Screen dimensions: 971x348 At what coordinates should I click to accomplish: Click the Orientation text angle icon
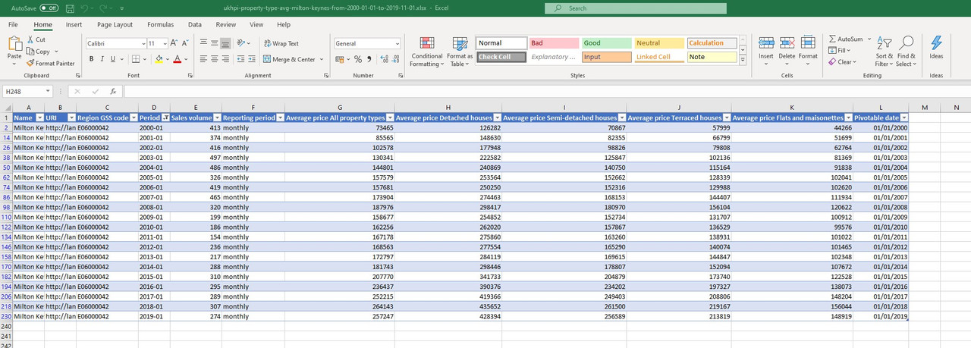(x=241, y=43)
